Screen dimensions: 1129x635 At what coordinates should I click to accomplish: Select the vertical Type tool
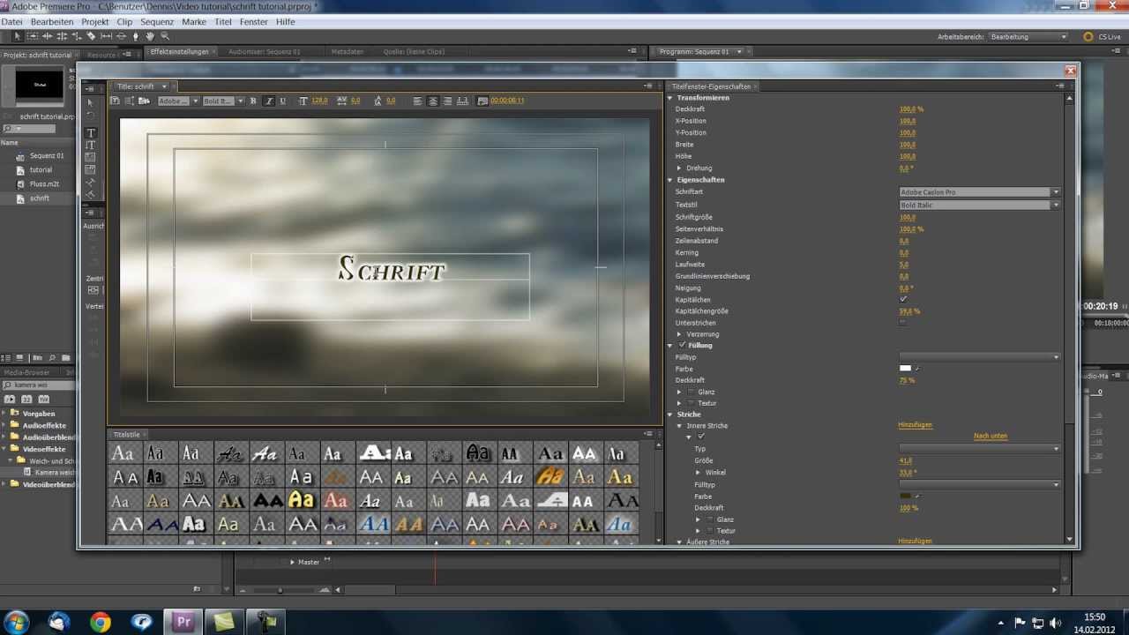[91, 145]
